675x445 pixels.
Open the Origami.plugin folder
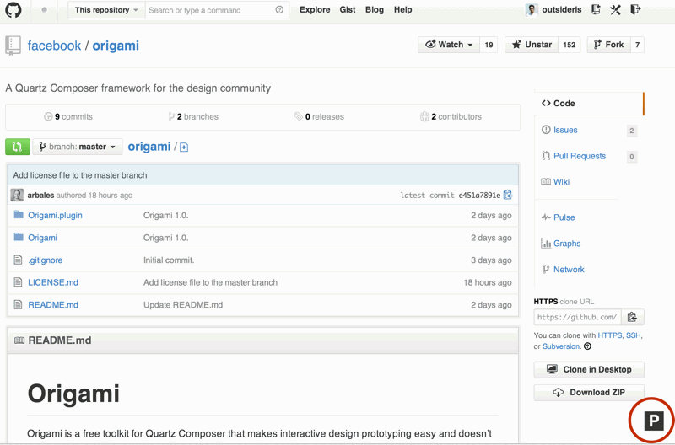pos(55,216)
